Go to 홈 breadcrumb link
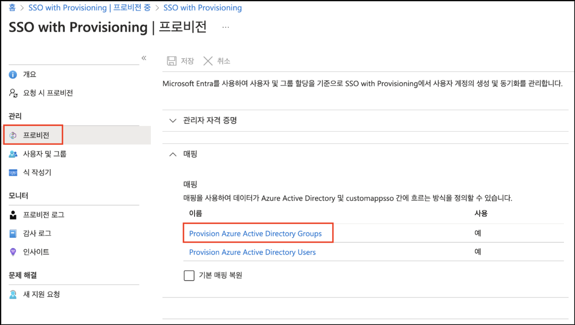 (12, 8)
